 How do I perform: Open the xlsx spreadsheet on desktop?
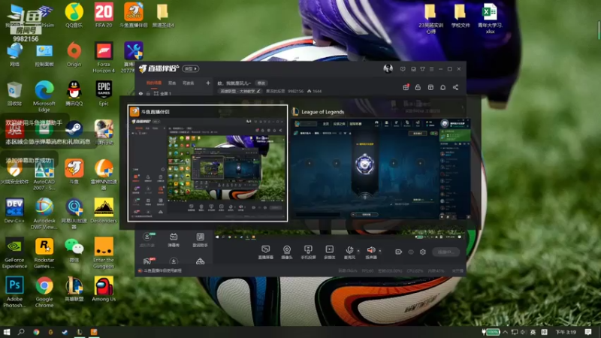(x=490, y=18)
